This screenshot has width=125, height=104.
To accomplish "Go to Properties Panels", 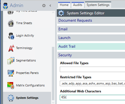I will point(27,73).
